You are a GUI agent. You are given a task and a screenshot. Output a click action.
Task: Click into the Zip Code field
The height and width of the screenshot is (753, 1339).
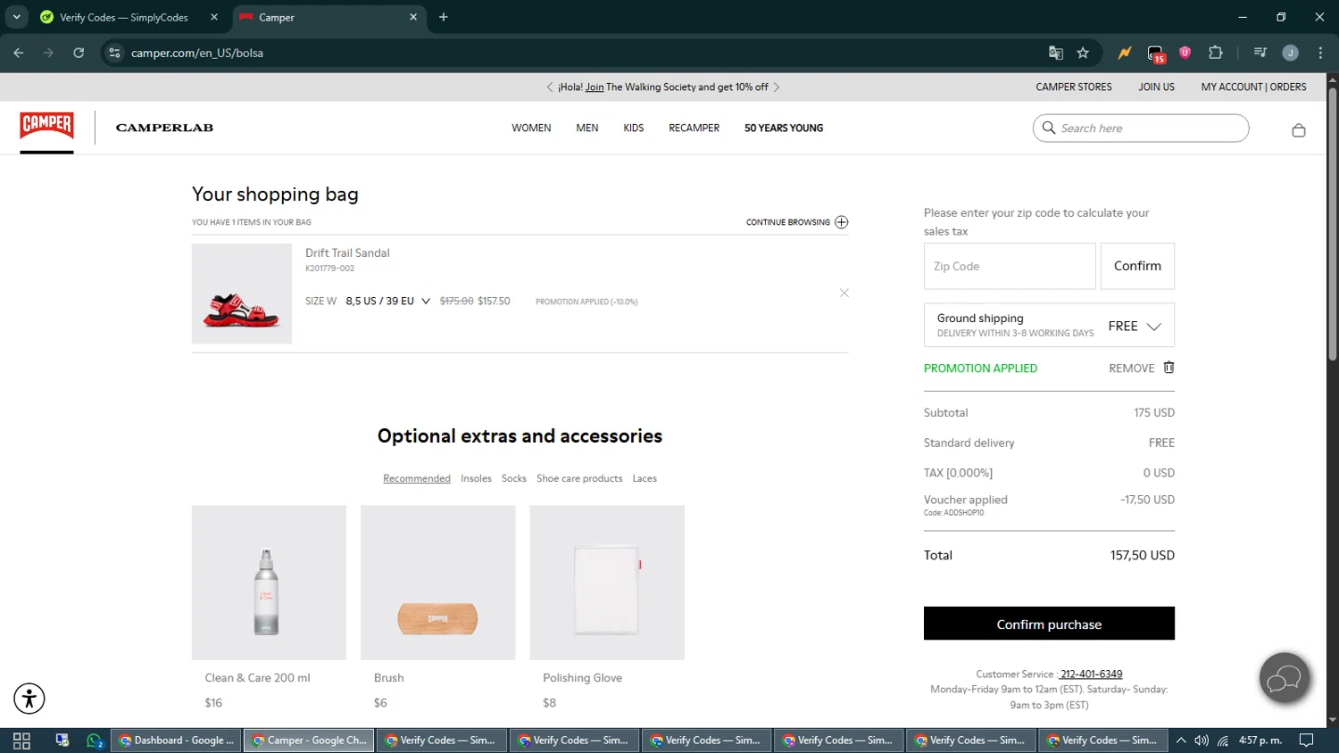(1010, 266)
